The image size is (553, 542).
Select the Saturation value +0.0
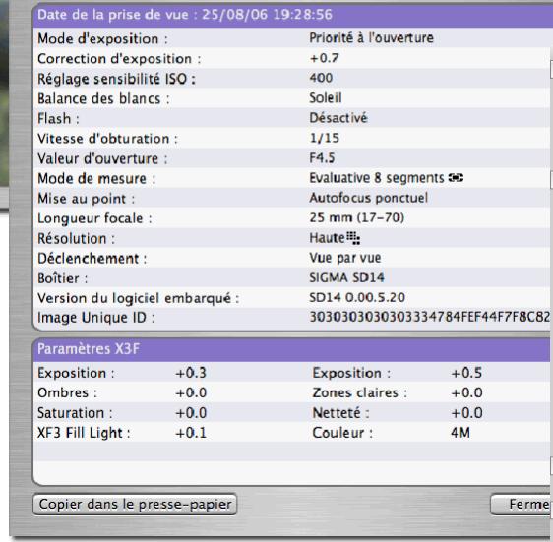pyautogui.click(x=191, y=413)
